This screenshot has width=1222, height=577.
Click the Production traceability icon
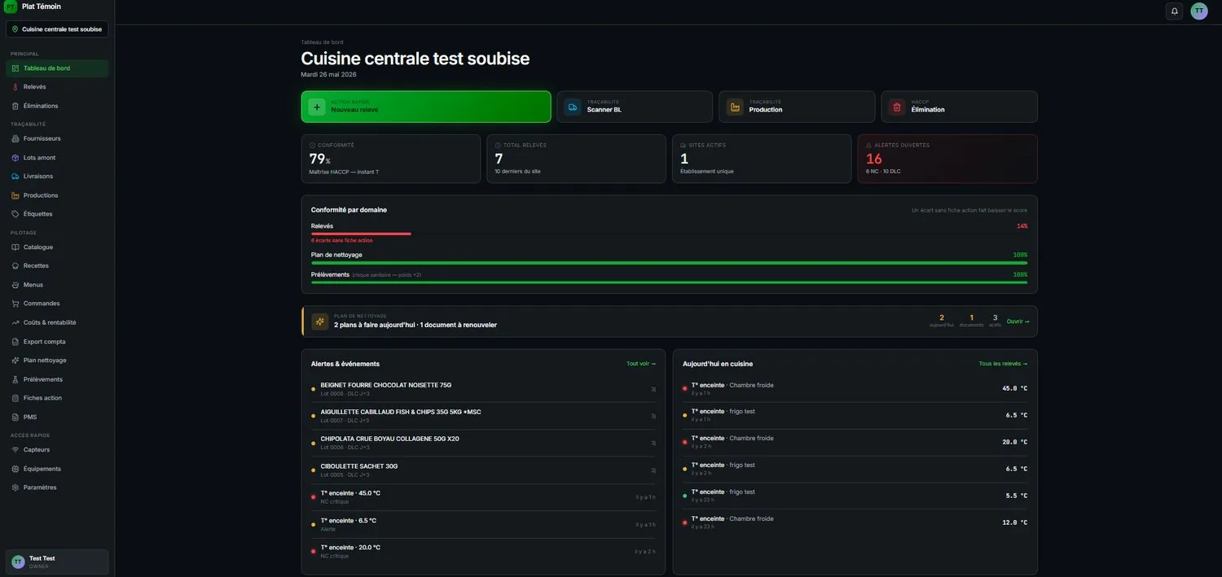pos(735,107)
